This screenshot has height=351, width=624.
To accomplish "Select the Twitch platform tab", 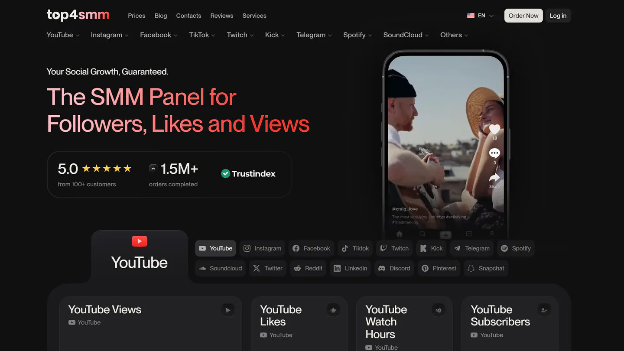I will click(x=394, y=248).
